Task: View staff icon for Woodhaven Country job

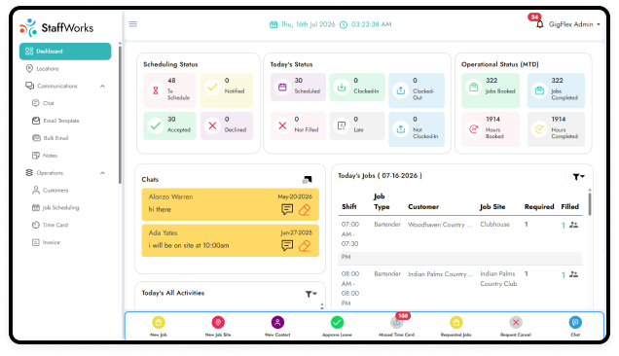Action: (x=573, y=225)
